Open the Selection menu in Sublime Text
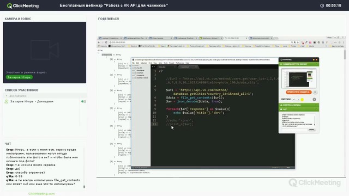 (144, 63)
